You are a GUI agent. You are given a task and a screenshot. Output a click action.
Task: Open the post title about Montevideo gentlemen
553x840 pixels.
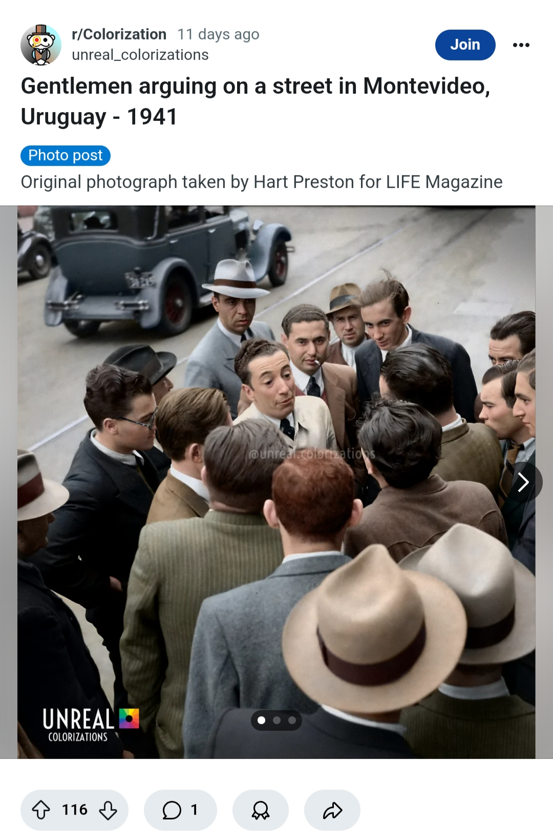[x=256, y=101]
